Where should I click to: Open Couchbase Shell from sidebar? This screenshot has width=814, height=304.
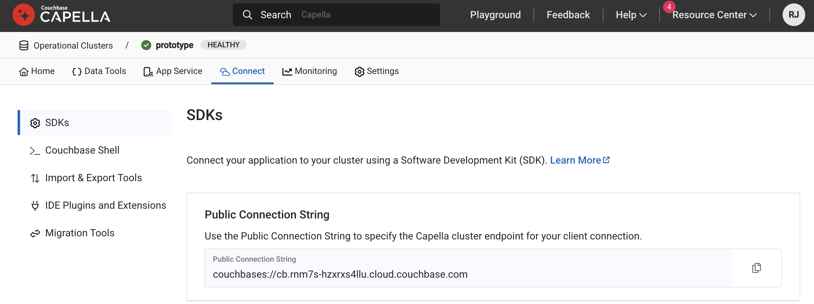pyautogui.click(x=82, y=150)
